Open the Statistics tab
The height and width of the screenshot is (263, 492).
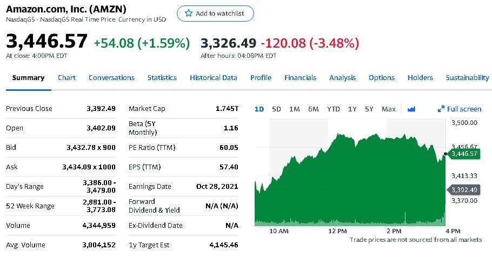(162, 77)
